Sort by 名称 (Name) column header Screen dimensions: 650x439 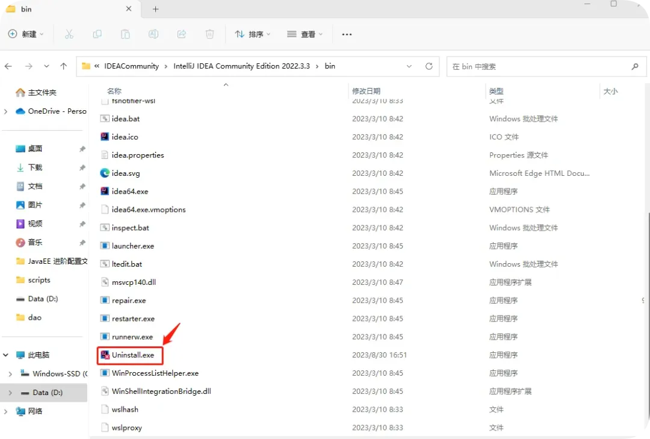tap(114, 91)
